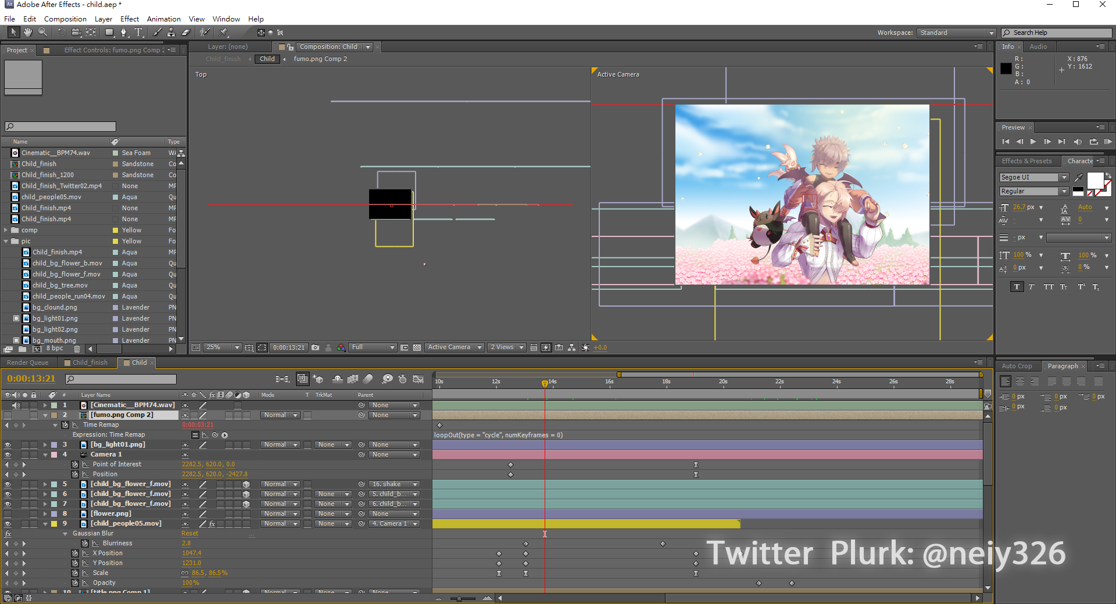Collapse the Camera 1 layer properties
Viewport: 1116px width, 604px height.
click(45, 454)
